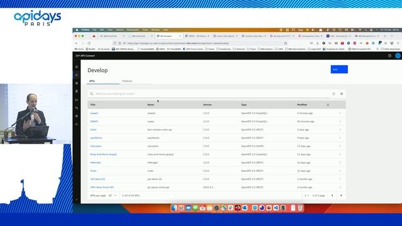The height and width of the screenshot is (226, 402).
Task: Open Outlook in the dock
Action: click(244, 208)
